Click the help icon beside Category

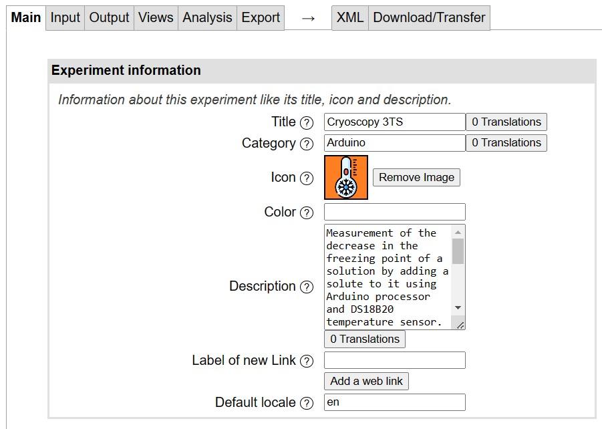point(307,144)
